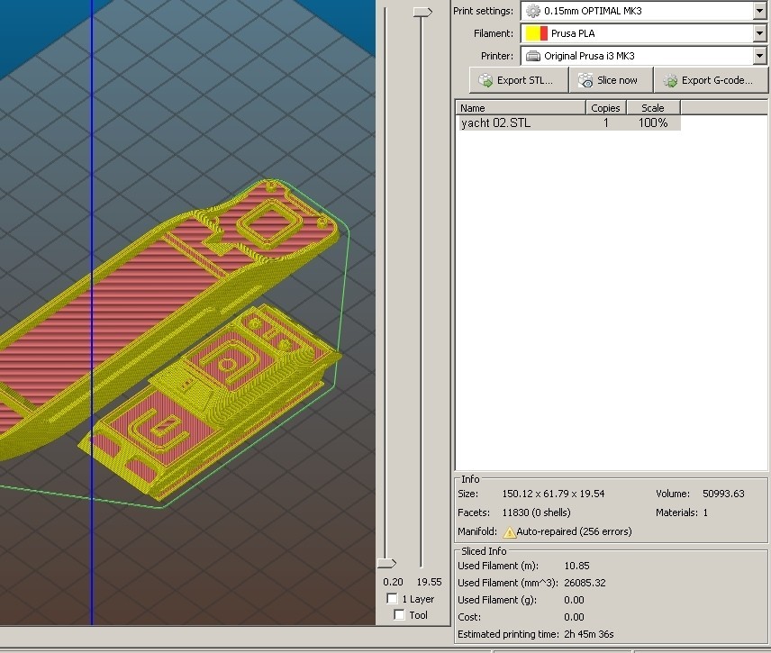
Task: Click the used filament value 10.85
Action: click(576, 566)
